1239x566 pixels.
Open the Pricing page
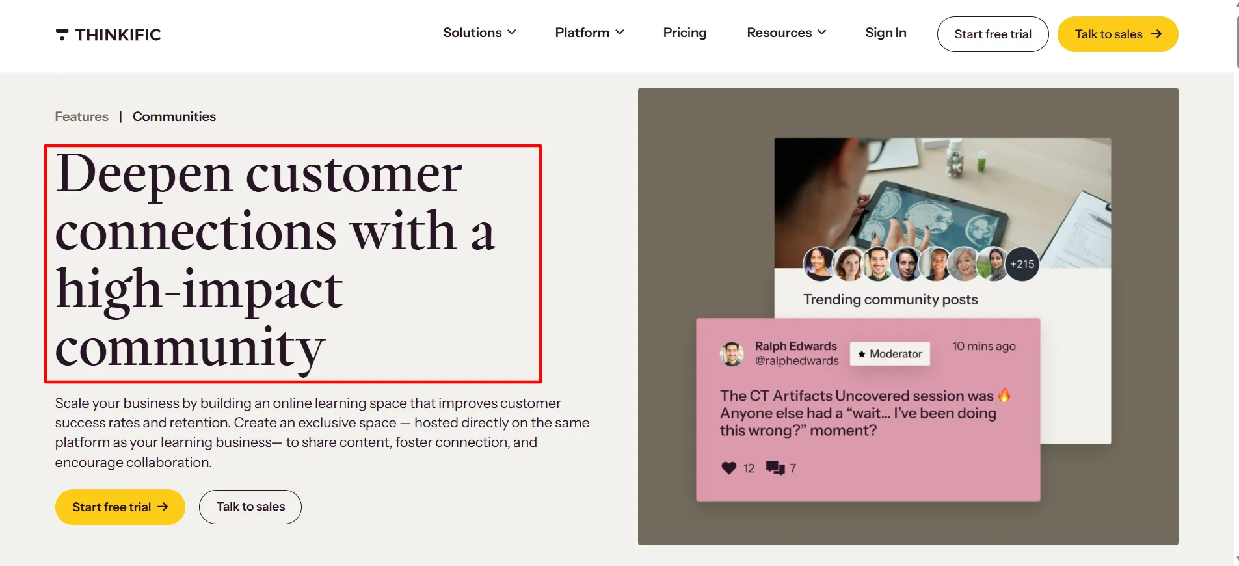click(x=685, y=33)
